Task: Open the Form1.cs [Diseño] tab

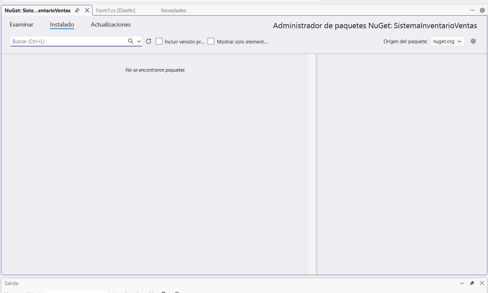Action: [x=116, y=11]
